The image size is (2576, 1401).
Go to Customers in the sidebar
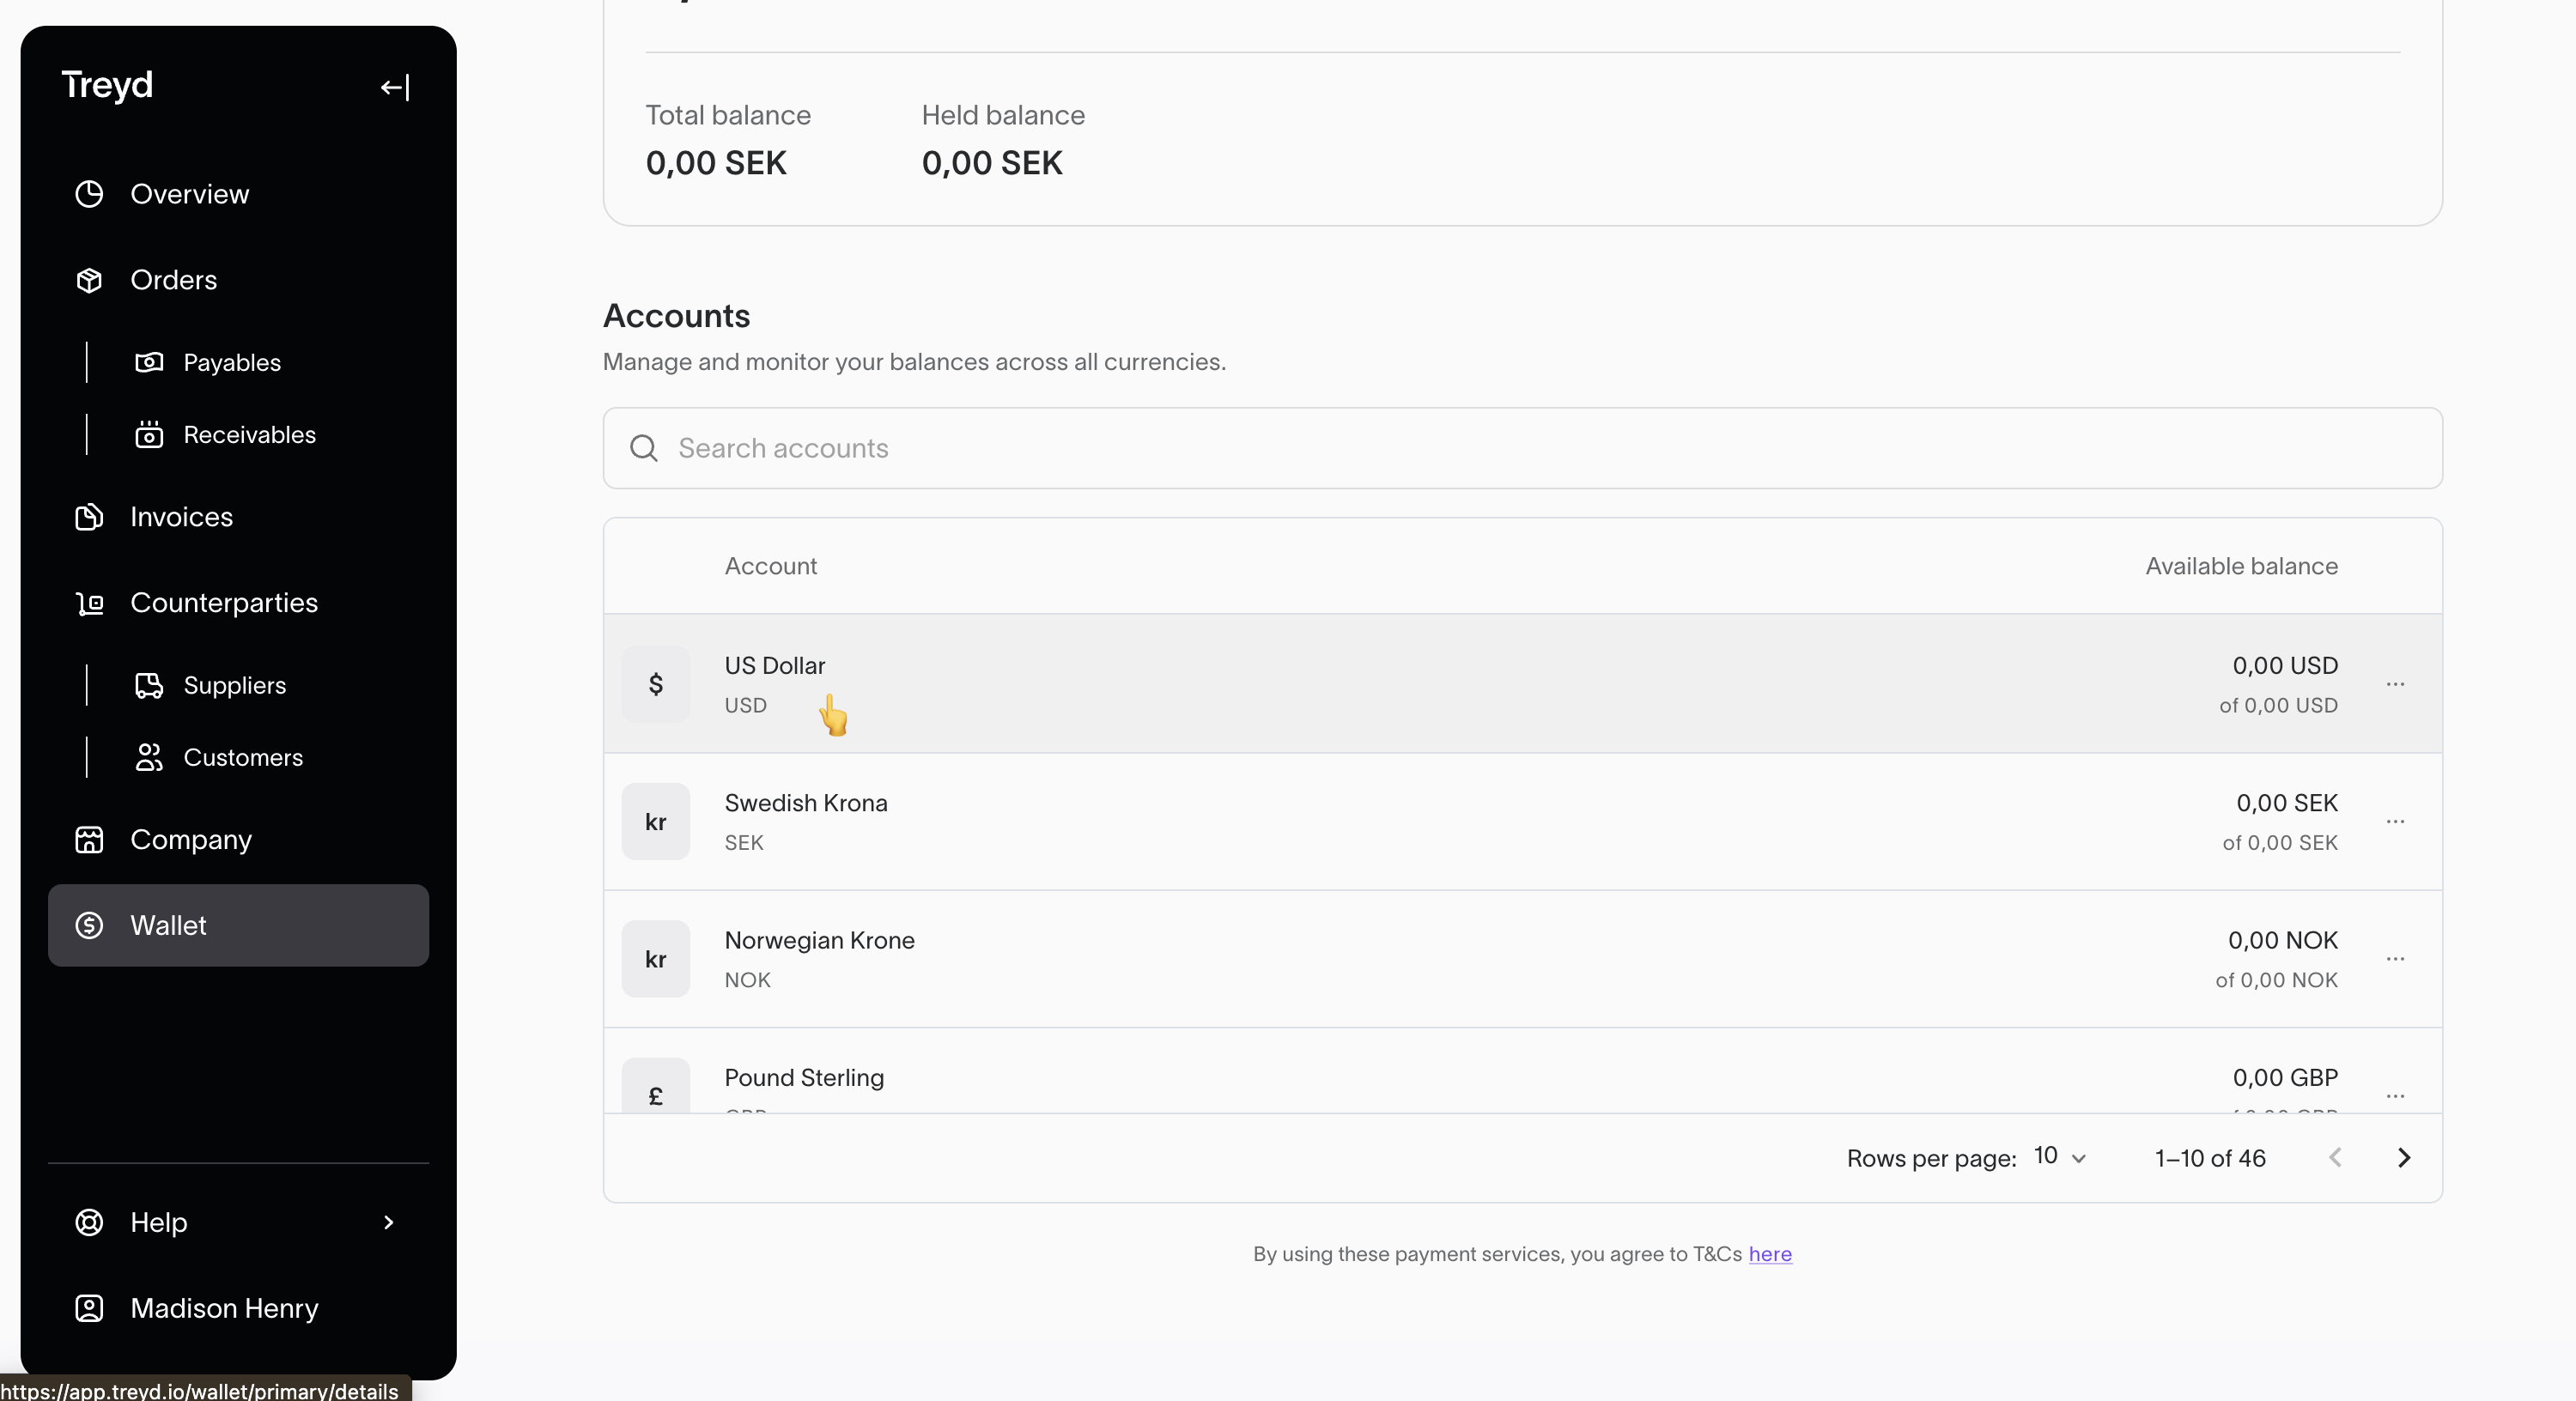pyautogui.click(x=242, y=758)
